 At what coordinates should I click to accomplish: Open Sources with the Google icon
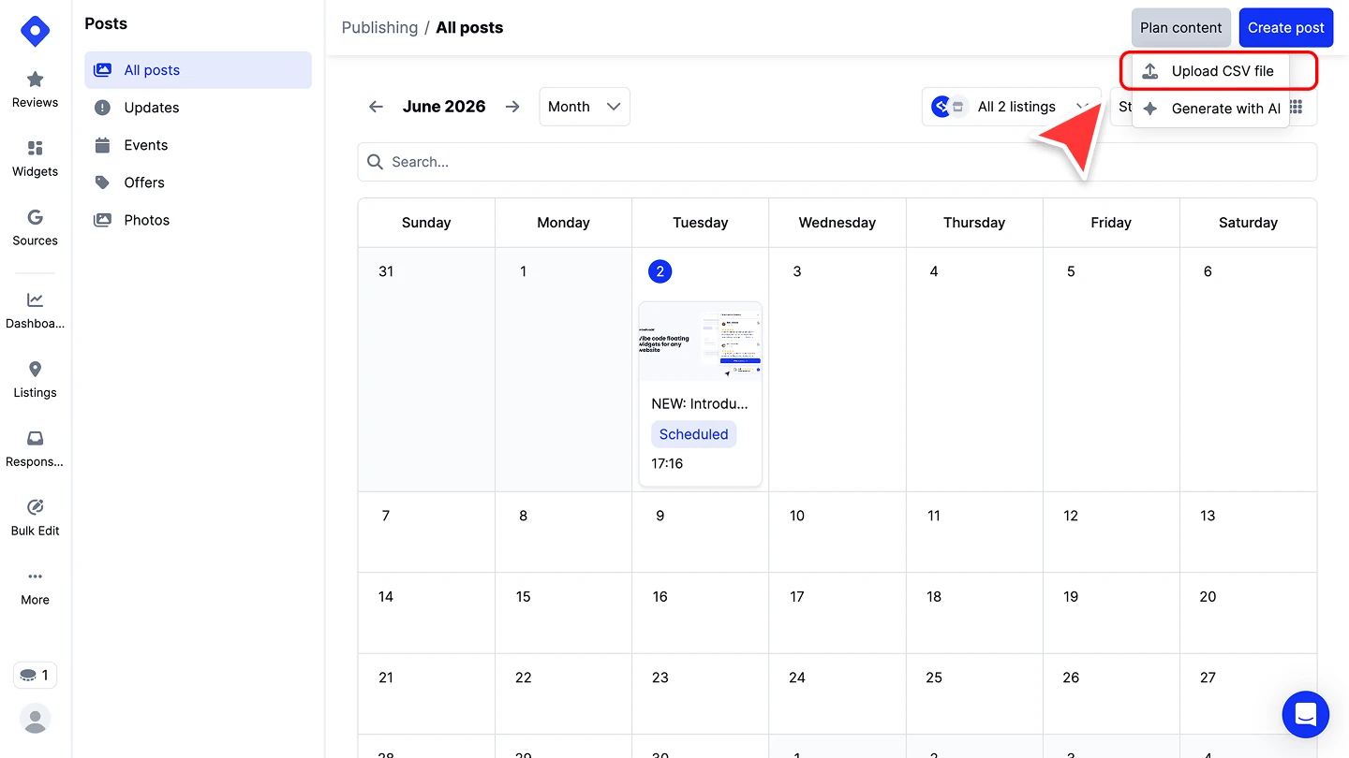[x=35, y=227]
